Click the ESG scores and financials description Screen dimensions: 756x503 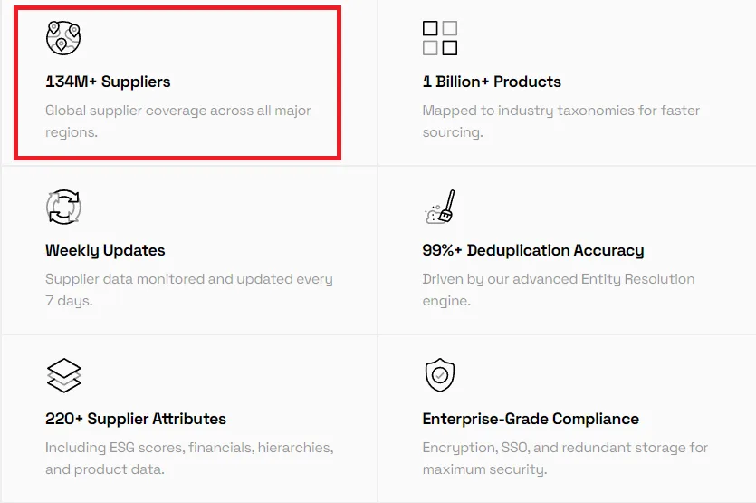(x=189, y=458)
